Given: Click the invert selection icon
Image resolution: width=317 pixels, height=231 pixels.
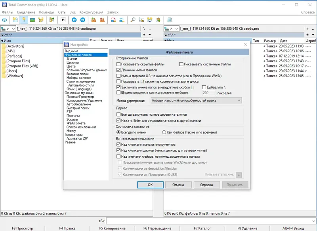Looking at the screenshot, I should click(63, 20).
